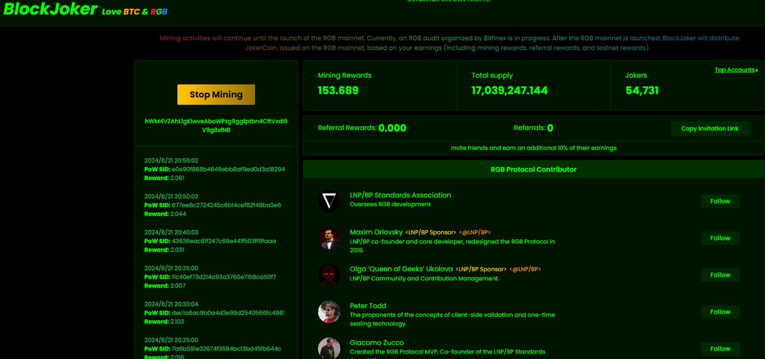
Task: Select the mining entry dated 2024/8/21 20:30:04
Action: click(171, 304)
